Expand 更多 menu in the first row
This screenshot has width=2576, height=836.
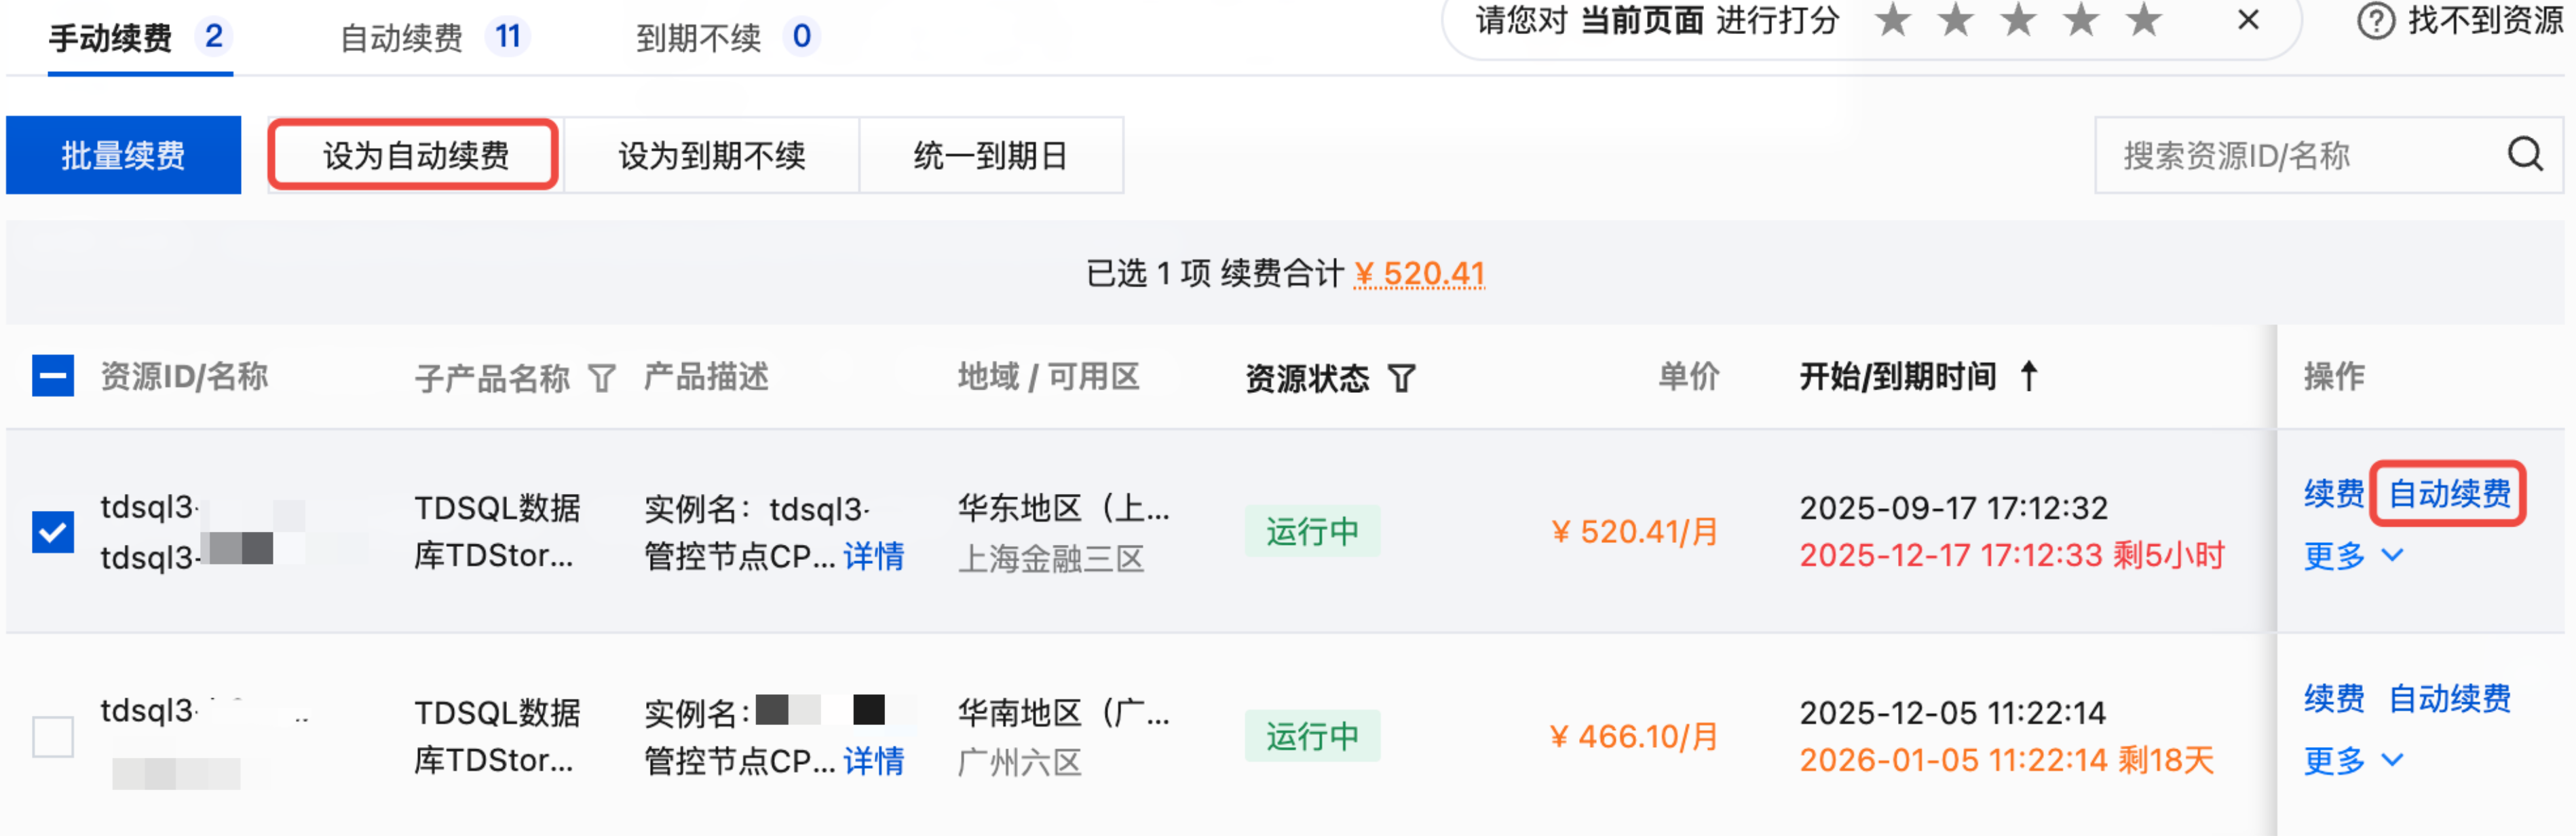(x=2352, y=555)
